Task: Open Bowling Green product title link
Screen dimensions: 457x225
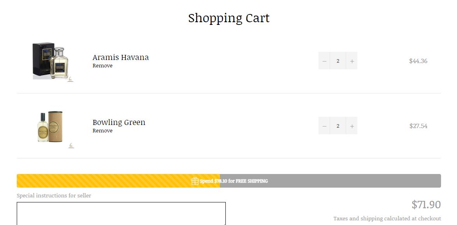Action: 119,122
